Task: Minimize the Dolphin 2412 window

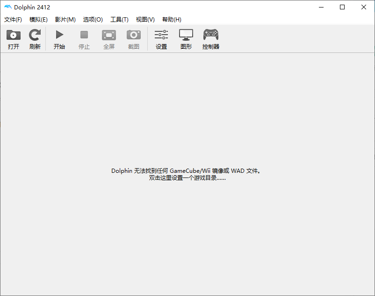Action: (x=321, y=7)
